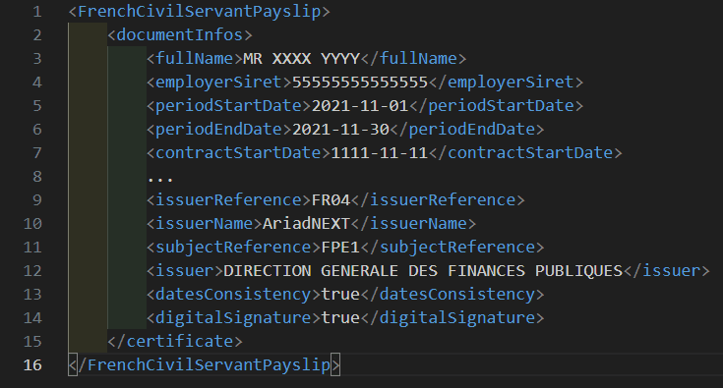The width and height of the screenshot is (723, 388).
Task: Click line number 16 in gutter
Action: point(32,365)
